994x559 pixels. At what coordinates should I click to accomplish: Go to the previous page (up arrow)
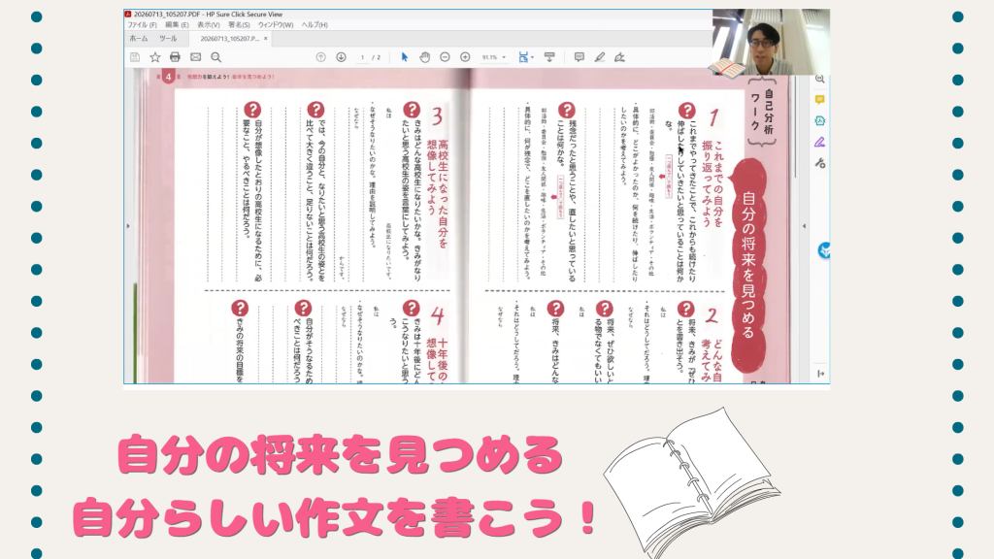point(320,57)
